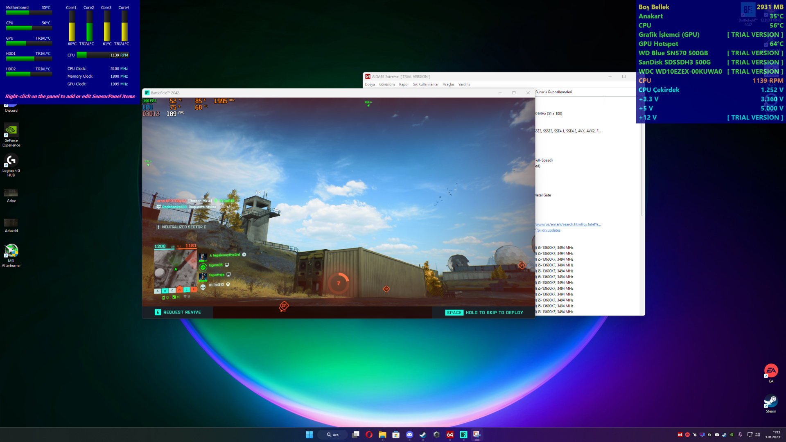
Task: Open the Rapor menu in AIDA64
Action: point(404,84)
